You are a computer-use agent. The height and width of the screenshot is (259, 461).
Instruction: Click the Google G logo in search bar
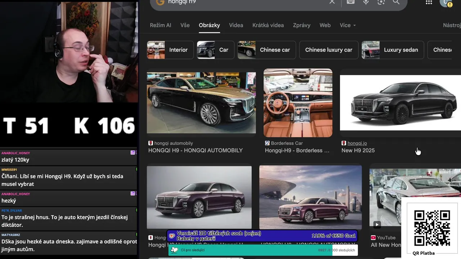pyautogui.click(x=160, y=2)
